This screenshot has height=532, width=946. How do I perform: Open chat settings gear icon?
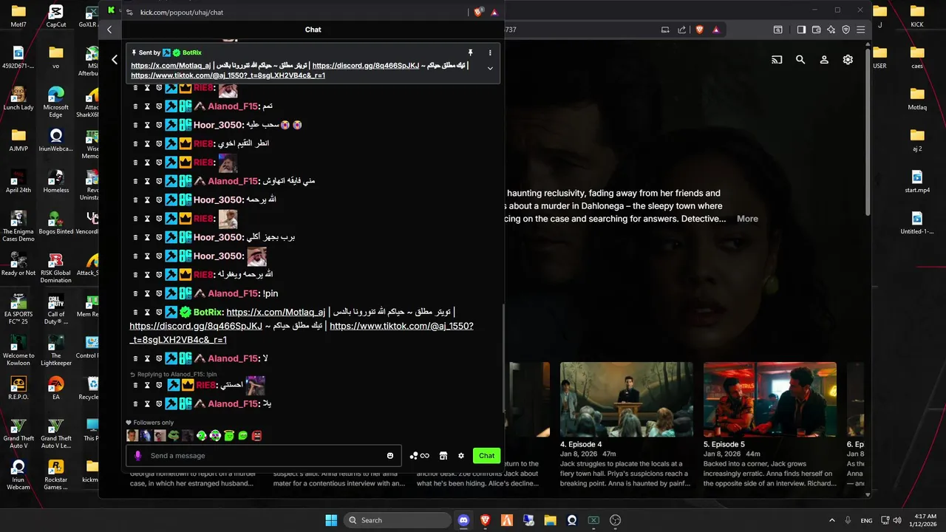461,456
